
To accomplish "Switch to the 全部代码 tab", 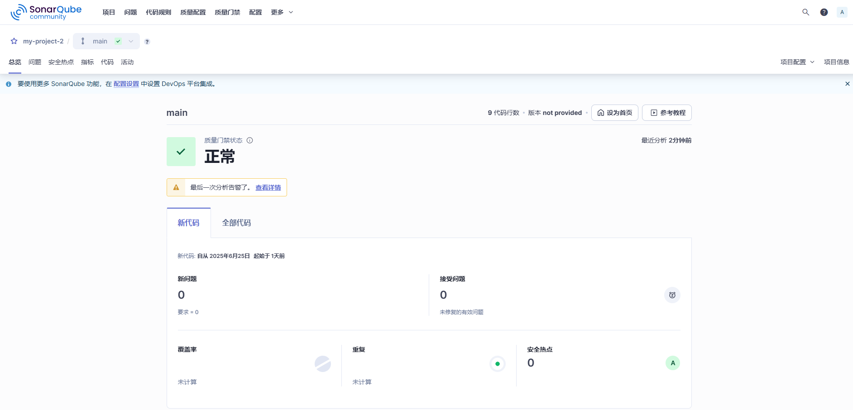I will (x=236, y=223).
